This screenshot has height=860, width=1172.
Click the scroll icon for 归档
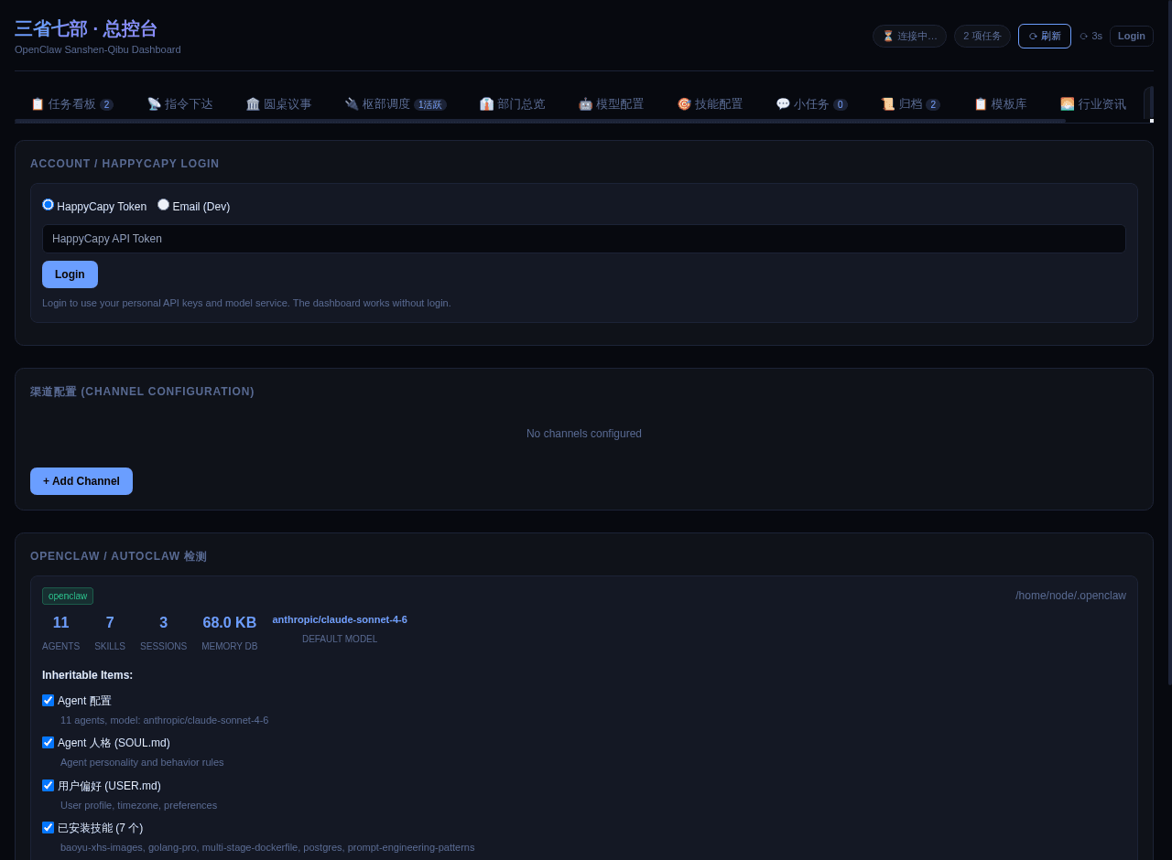(x=887, y=104)
